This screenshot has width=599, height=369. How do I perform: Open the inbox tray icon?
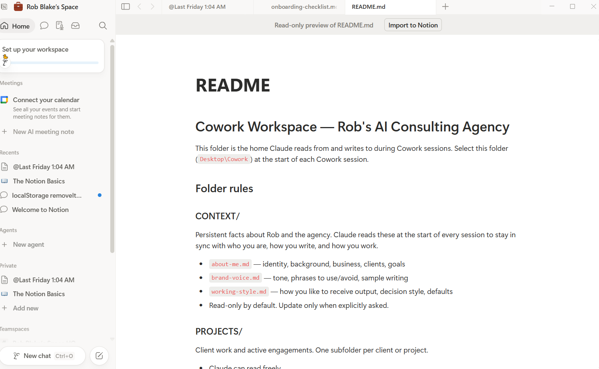75,26
